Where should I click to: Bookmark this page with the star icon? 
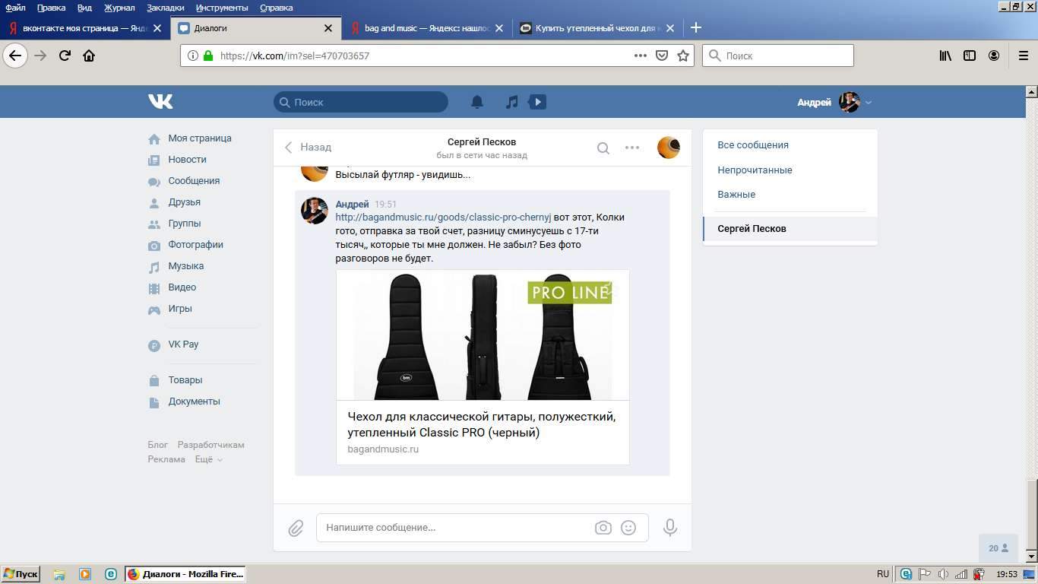(x=683, y=56)
